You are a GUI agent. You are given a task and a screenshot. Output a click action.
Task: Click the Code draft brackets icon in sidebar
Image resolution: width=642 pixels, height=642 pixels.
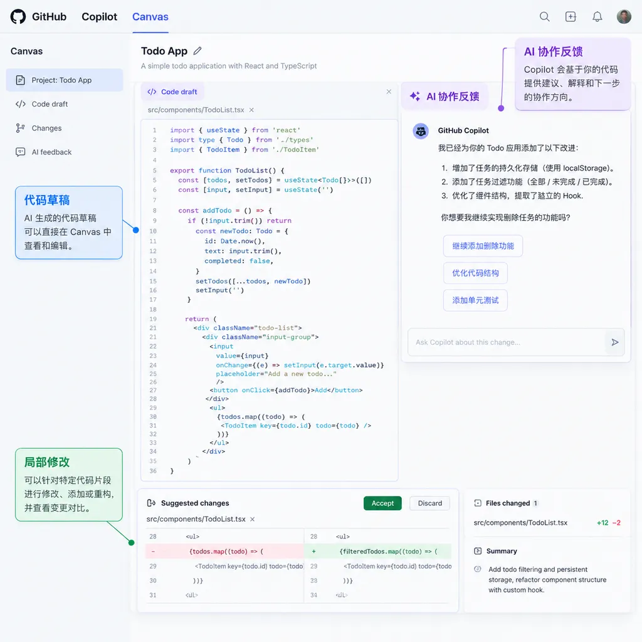(21, 104)
